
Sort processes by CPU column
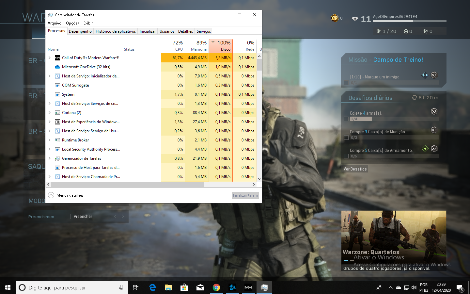[173, 46]
